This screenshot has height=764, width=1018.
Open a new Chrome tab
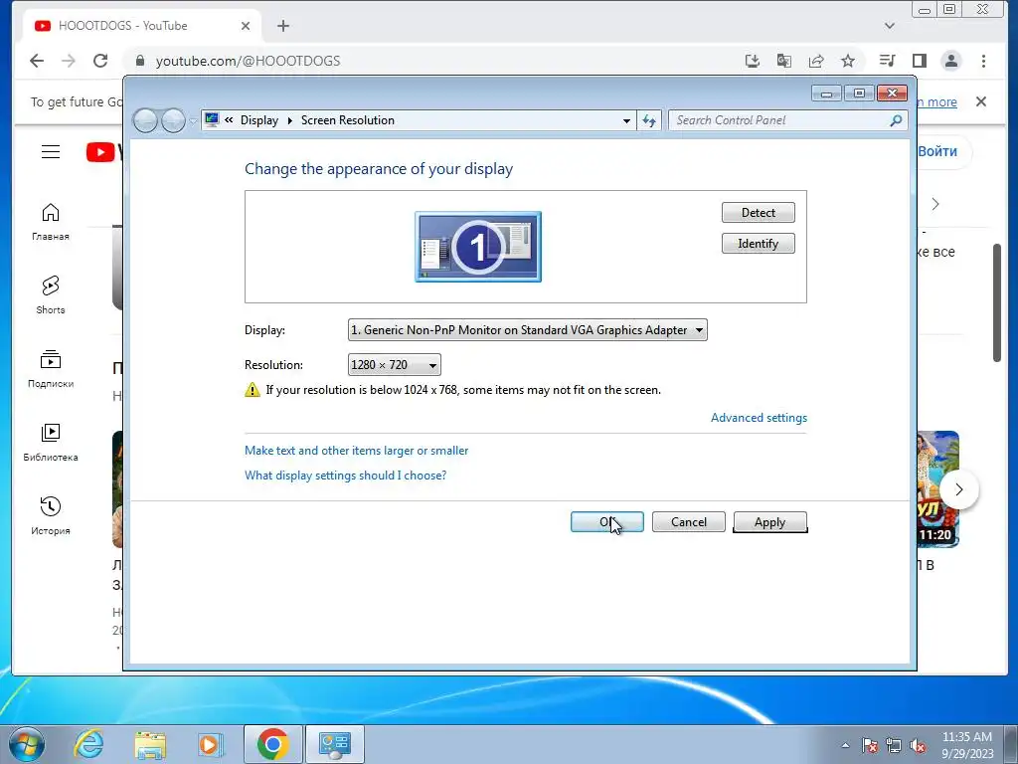coord(283,26)
